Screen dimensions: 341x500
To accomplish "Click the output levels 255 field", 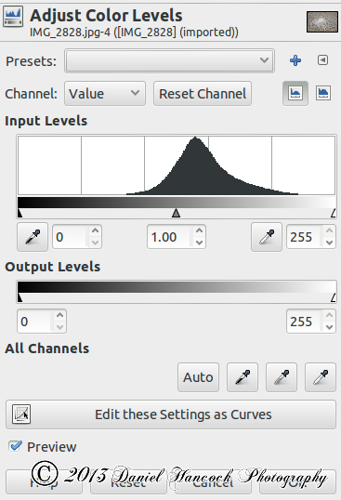I will coord(305,322).
